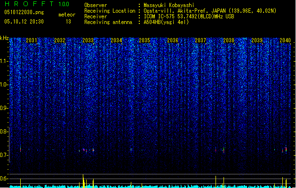The width and height of the screenshot is (296, 188).
Task: Click the 0.7 frequency axis label
Action: click(x=4, y=155)
